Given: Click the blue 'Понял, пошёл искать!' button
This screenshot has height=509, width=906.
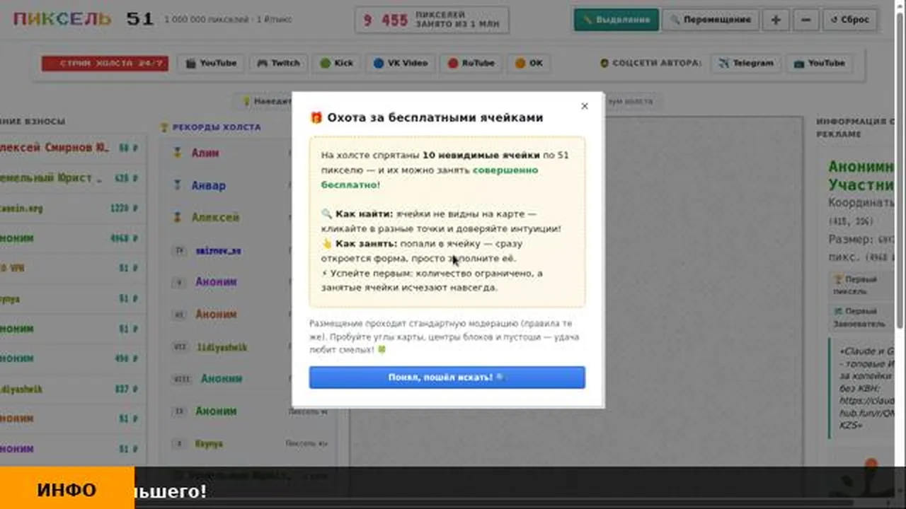Looking at the screenshot, I should 447,378.
